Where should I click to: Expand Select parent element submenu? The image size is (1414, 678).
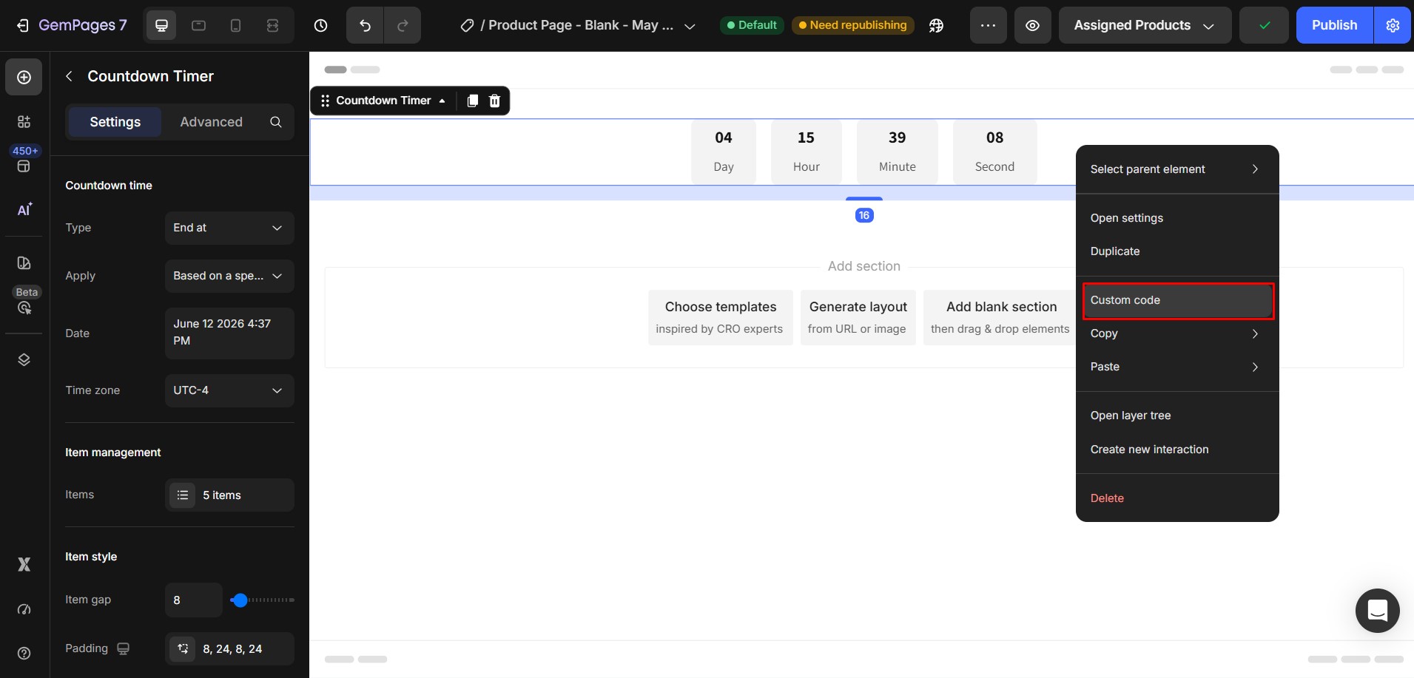tap(1176, 169)
